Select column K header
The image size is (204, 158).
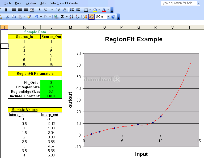coord(24,27)
